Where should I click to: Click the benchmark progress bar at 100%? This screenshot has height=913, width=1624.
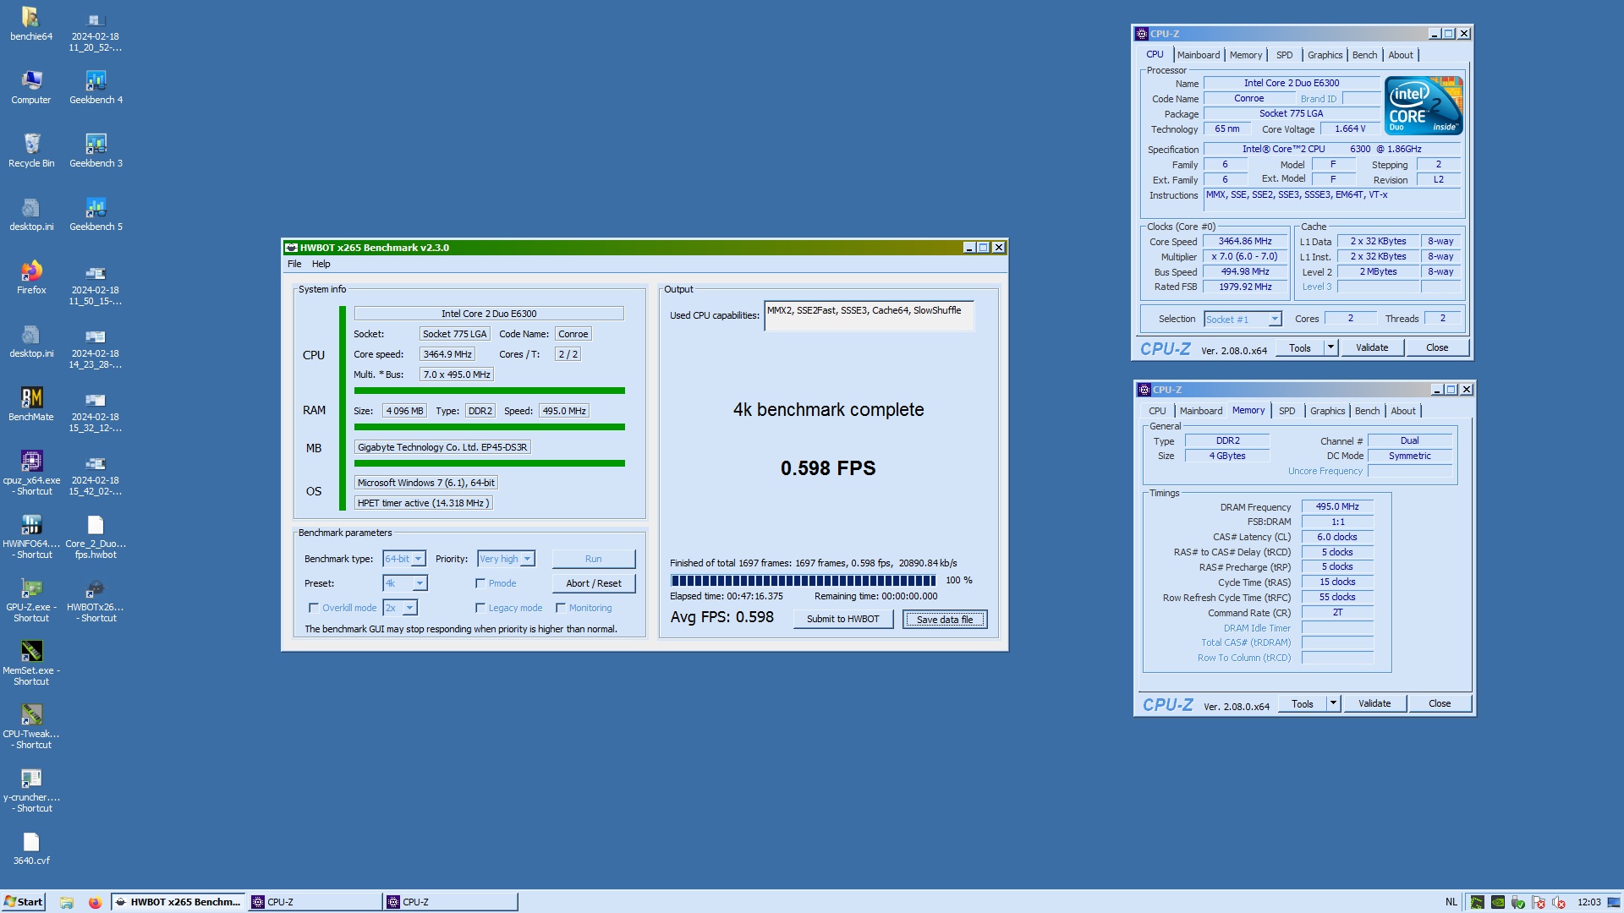[x=803, y=581]
